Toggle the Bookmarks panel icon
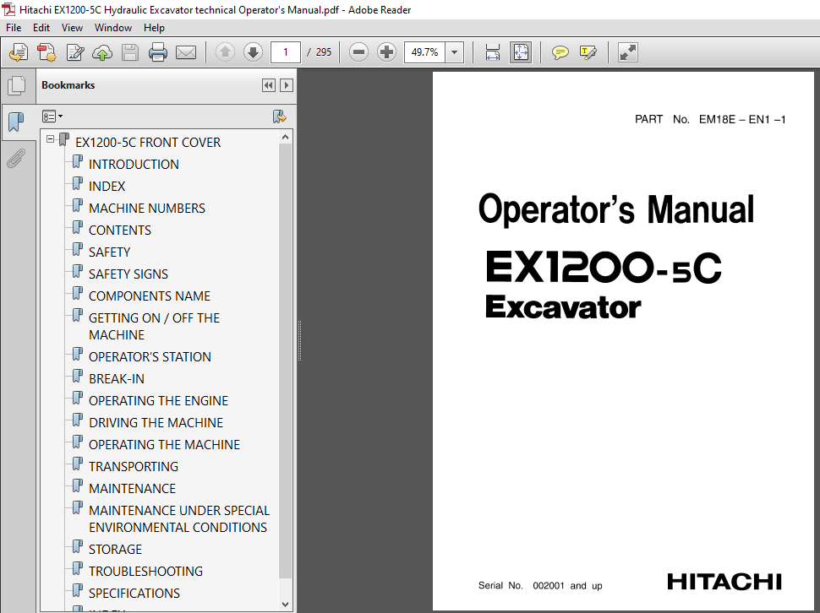This screenshot has width=820, height=613. (17, 122)
